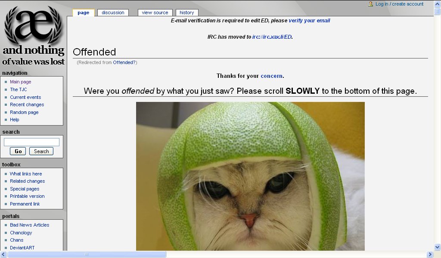441x258 pixels.
Task: Open the history tab
Action: pyautogui.click(x=187, y=12)
